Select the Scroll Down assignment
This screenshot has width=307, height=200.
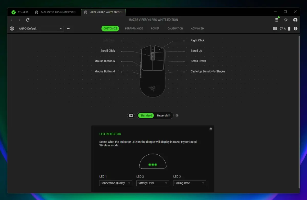(198, 61)
